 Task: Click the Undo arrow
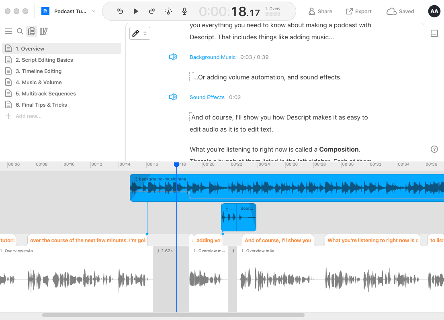pyautogui.click(x=120, y=11)
